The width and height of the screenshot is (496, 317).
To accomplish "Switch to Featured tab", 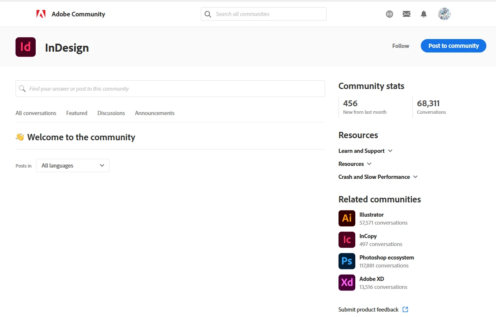I will point(76,113).
